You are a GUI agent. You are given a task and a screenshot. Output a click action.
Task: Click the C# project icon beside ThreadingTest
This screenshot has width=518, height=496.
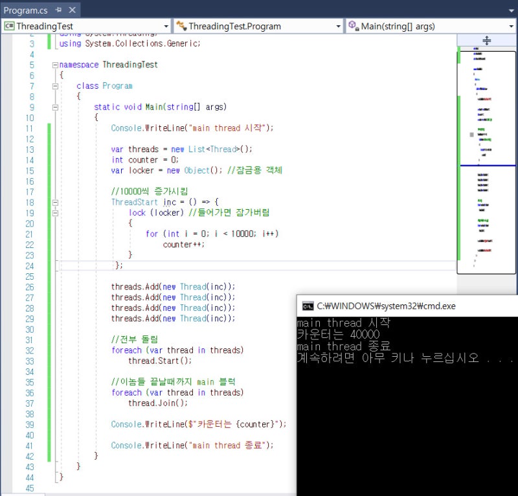click(x=10, y=27)
